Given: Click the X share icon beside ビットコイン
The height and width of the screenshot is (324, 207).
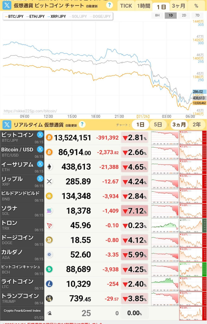Looking at the screenshot, I should (x=40, y=134).
